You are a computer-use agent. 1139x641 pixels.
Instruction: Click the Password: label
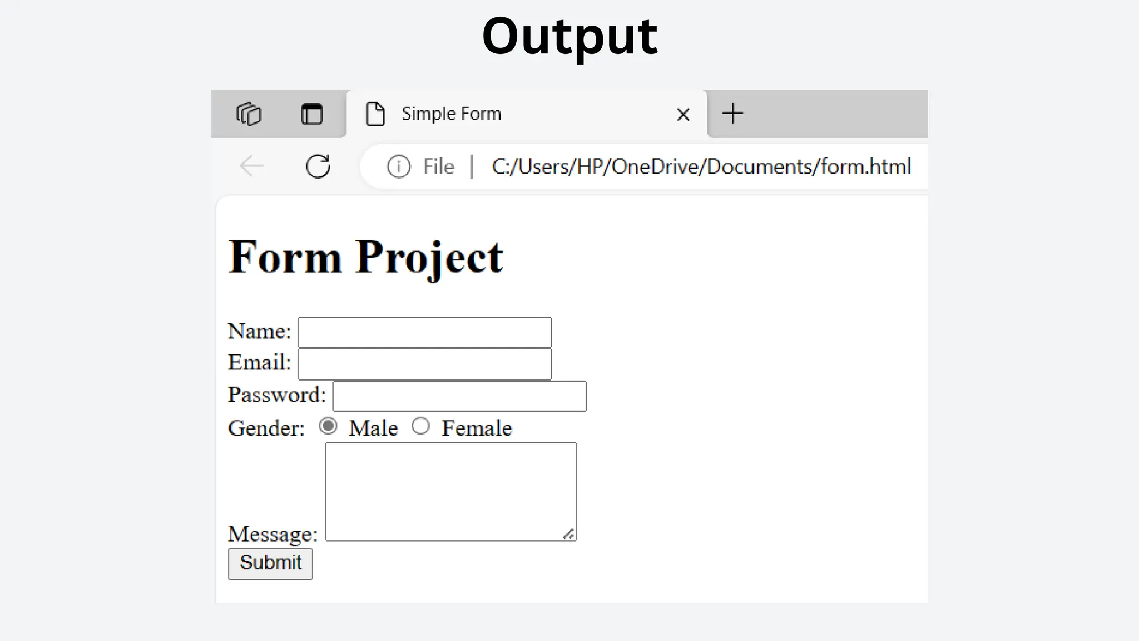(x=277, y=395)
